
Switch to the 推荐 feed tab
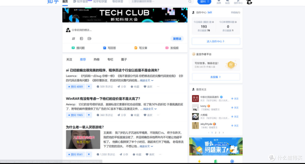[83, 60]
